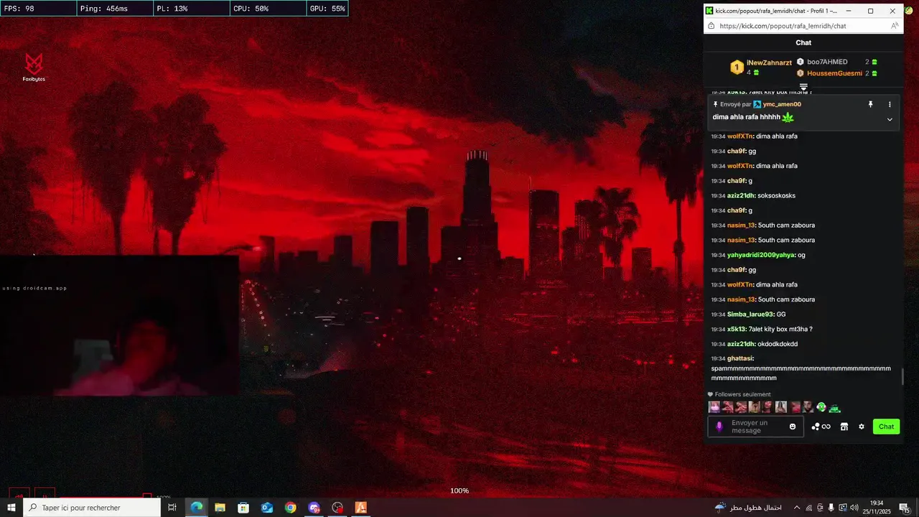The width and height of the screenshot is (919, 517).
Task: Click the Windows taskbar search box
Action: pos(91,508)
